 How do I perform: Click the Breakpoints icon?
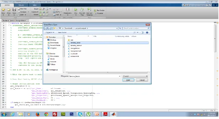point(68,10)
